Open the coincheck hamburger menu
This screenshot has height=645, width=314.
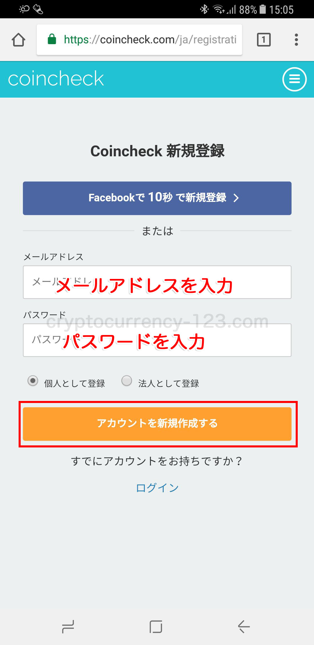point(295,79)
